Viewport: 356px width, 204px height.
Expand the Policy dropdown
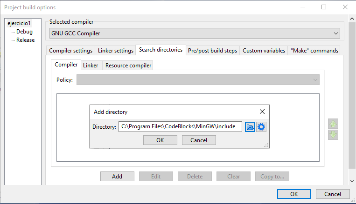coord(198,80)
